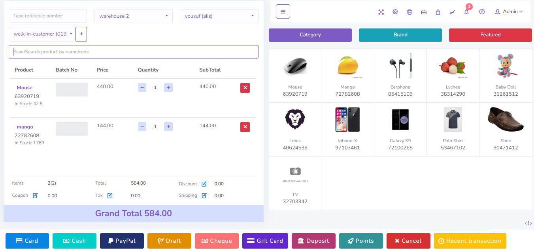Edit the Discount value icon
The width and height of the screenshot is (534, 249).
point(204,184)
